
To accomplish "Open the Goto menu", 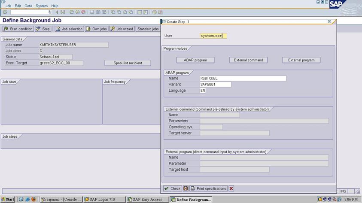I will [x=28, y=6].
